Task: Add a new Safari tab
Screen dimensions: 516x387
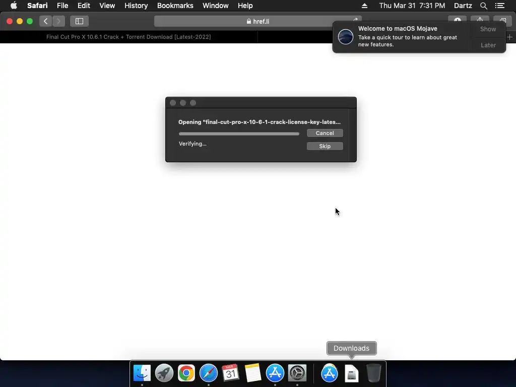Action: tap(510, 37)
